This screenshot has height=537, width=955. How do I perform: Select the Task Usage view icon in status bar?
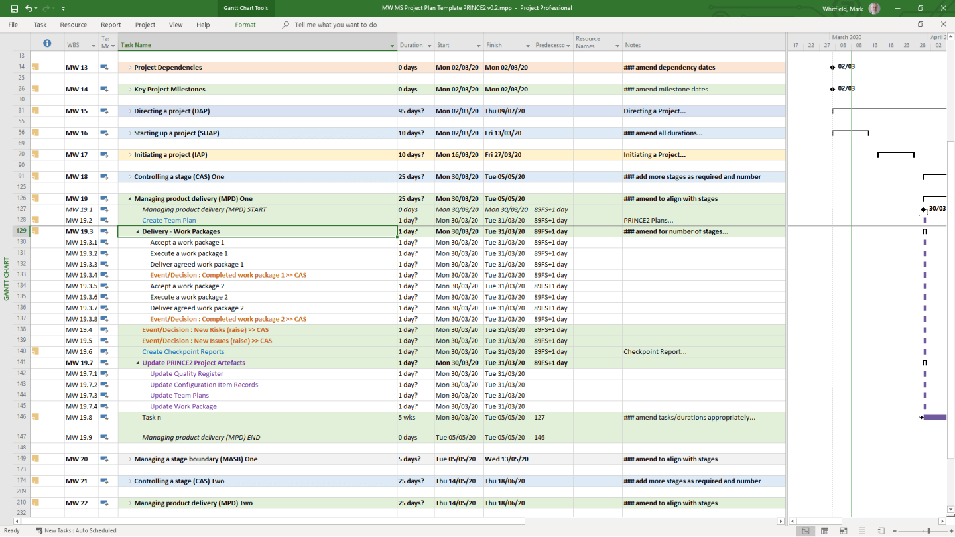[x=824, y=530]
